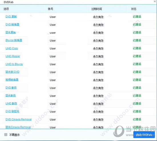The image size is (157, 141).
Task: Select the UHD 制作 link
Action: coord(11,103)
